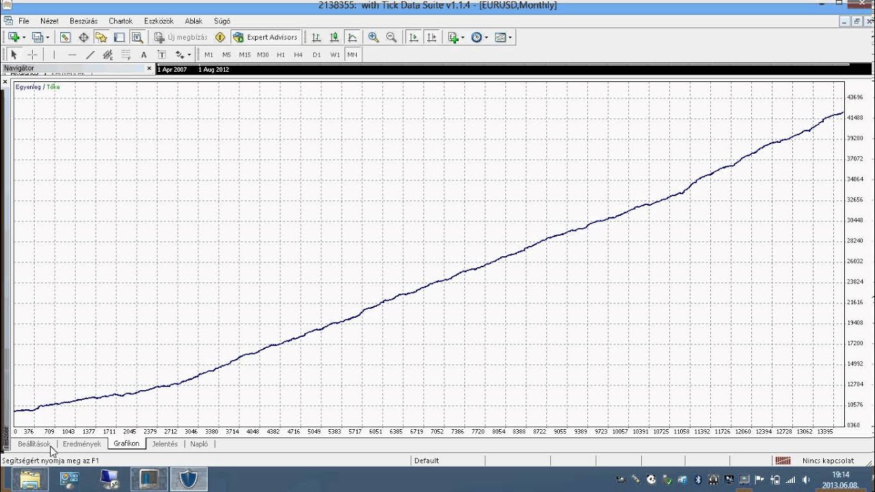The image size is (875, 492).
Task: Switch to the Jelentés tab
Action: (x=165, y=444)
